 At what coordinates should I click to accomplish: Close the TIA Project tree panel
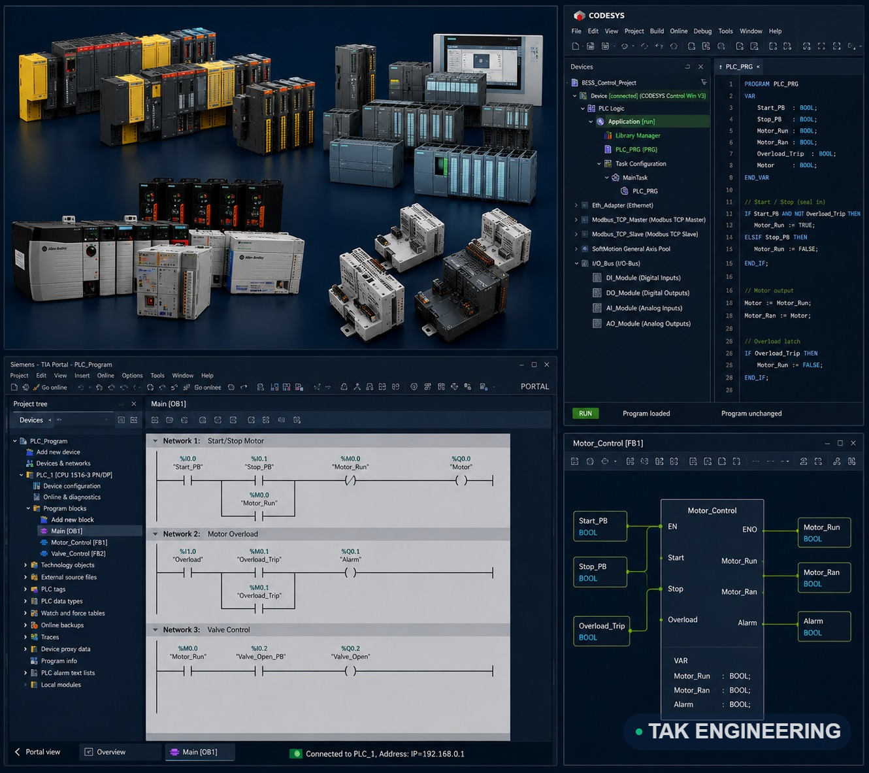(x=134, y=404)
